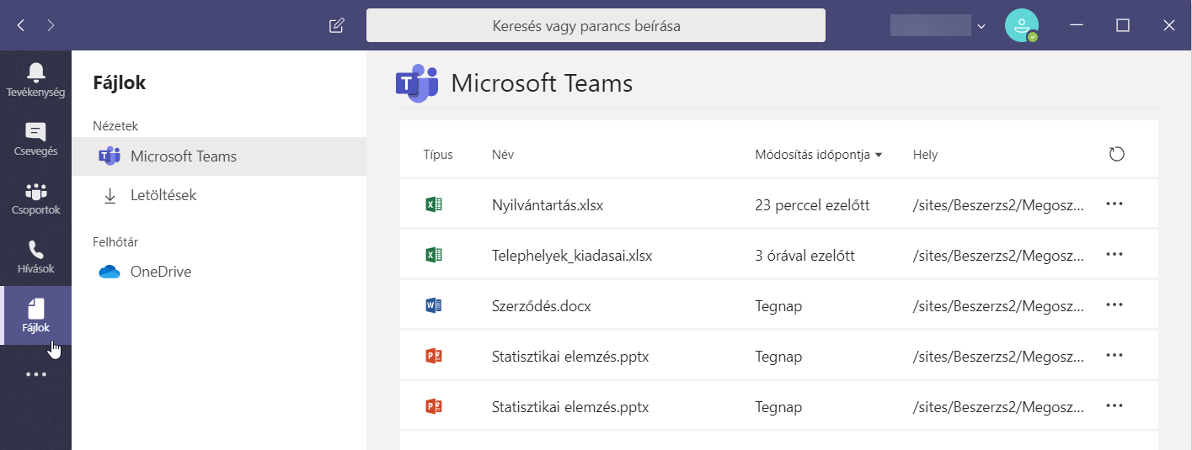Refresh the file list with reload icon
This screenshot has height=450, width=1192.
1116,154
